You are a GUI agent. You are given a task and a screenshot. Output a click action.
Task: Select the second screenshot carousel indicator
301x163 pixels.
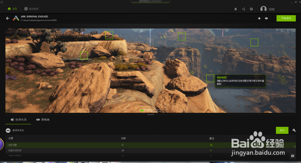(x=146, y=110)
